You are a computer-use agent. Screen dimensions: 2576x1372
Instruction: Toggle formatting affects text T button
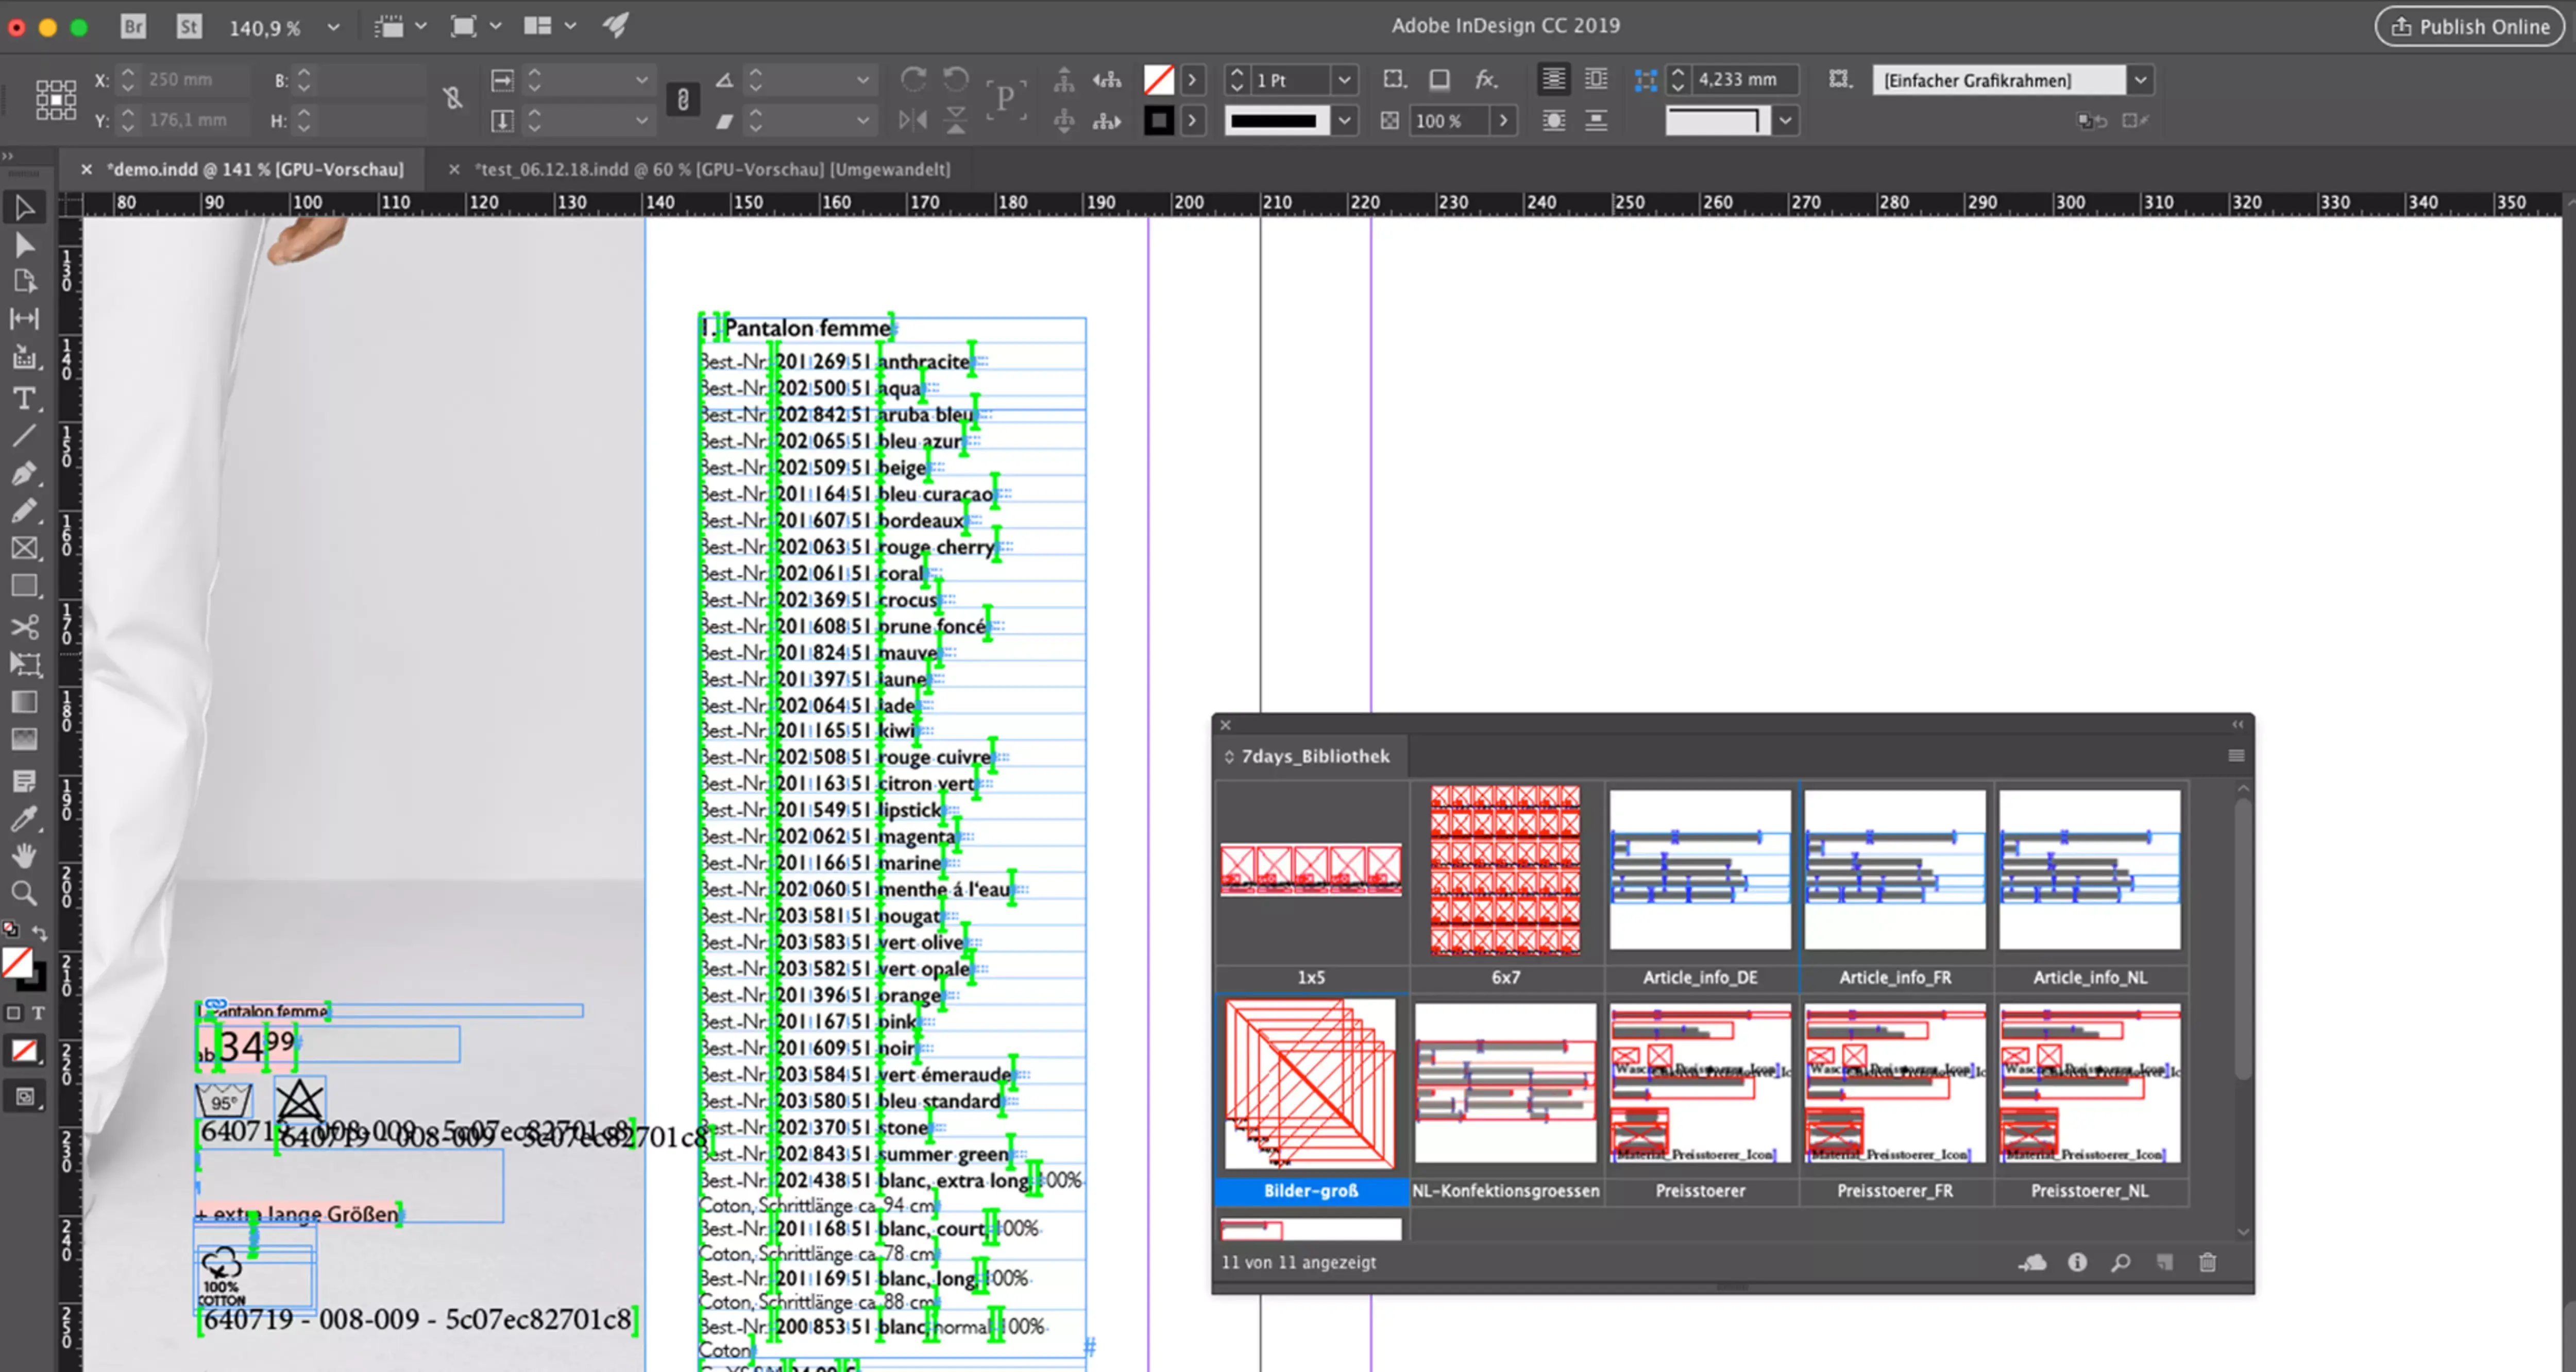[x=38, y=1013]
